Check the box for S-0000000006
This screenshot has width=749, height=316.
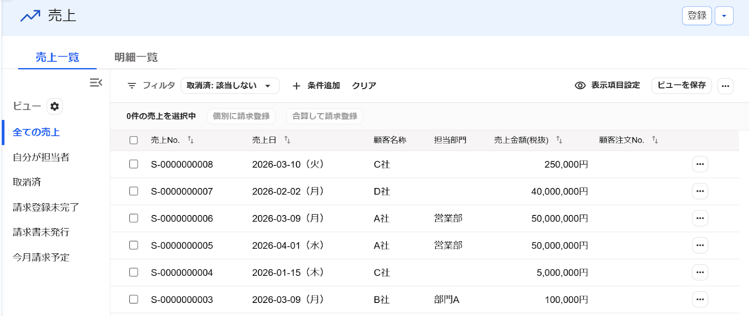tap(133, 218)
